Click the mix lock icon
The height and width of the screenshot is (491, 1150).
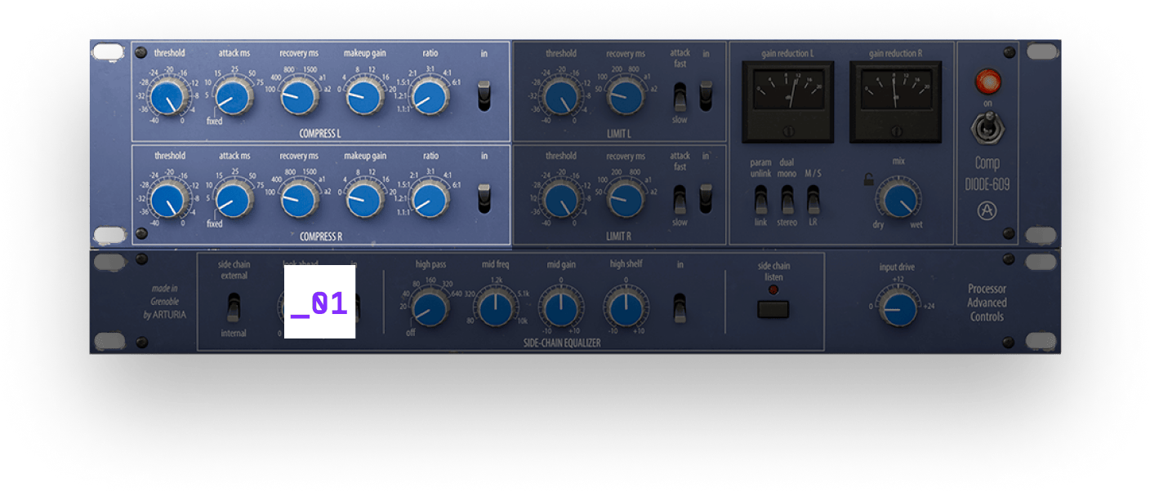(x=870, y=179)
